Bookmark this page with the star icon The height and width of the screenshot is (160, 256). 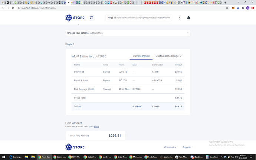click(x=227, y=8)
